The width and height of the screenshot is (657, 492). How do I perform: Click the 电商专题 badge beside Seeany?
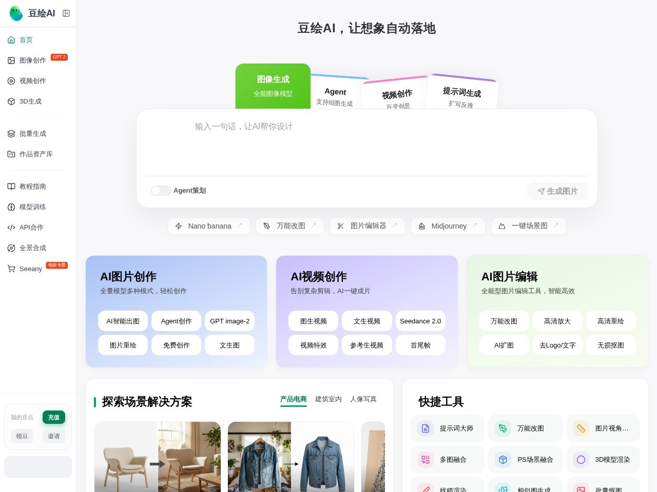tap(57, 265)
